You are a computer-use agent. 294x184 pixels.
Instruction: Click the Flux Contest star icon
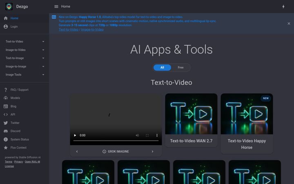click(x=6, y=148)
